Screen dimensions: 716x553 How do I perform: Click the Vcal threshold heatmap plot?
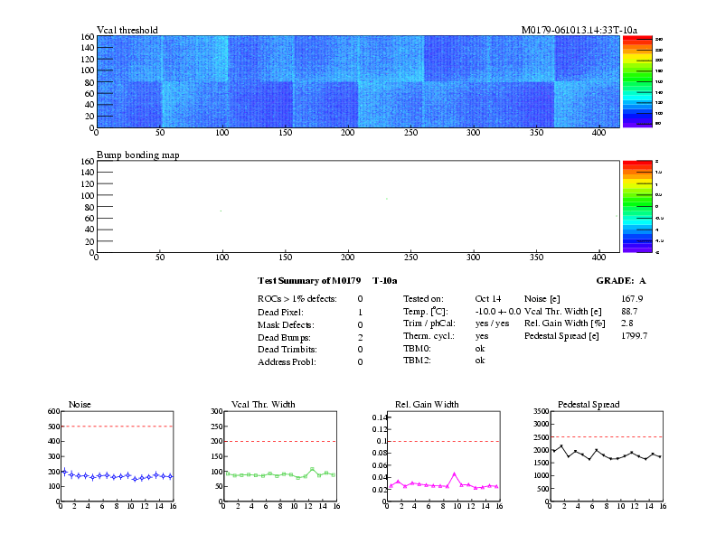pos(357,81)
